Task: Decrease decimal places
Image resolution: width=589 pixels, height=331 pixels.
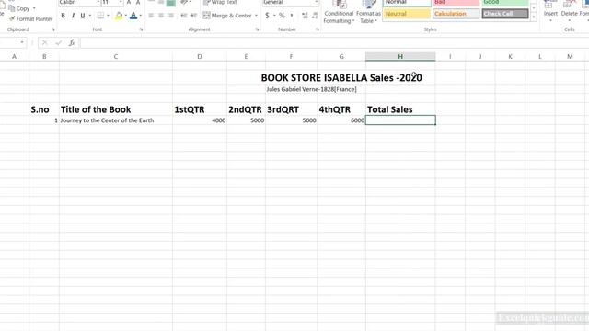Action: click(x=315, y=16)
